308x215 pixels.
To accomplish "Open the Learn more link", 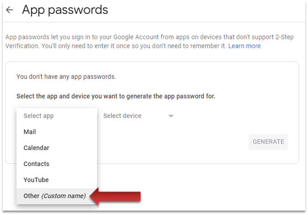I will (244, 46).
